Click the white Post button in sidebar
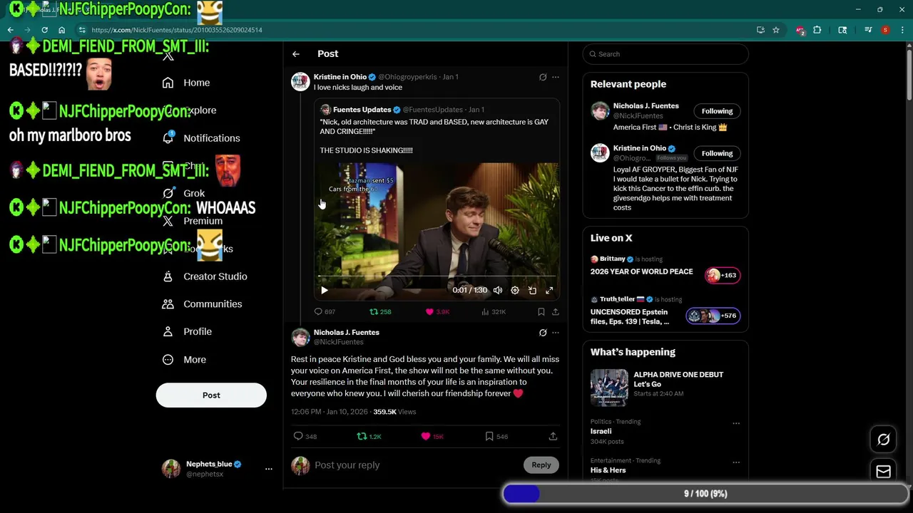 [x=211, y=395]
